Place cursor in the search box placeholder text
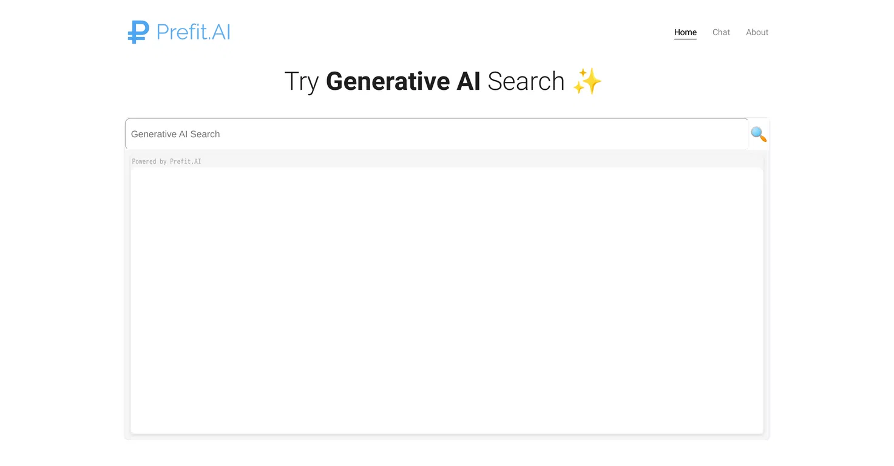 pyautogui.click(x=175, y=134)
